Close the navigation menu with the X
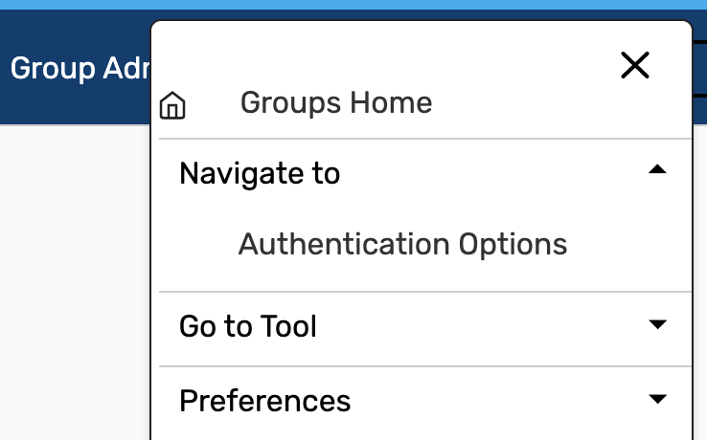Screen dimensions: 707x440 point(635,65)
